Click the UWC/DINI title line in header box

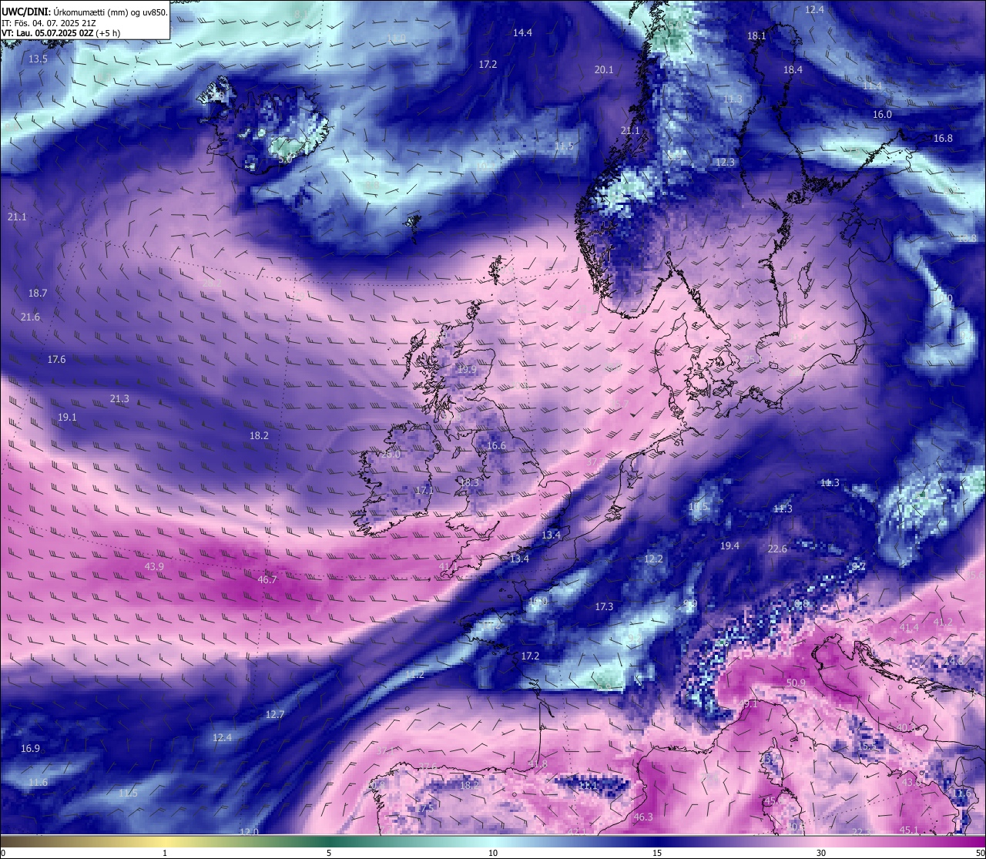pos(84,12)
